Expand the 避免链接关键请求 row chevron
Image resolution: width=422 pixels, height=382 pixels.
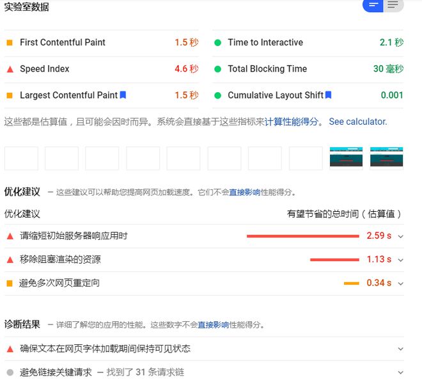pyautogui.click(x=400, y=372)
